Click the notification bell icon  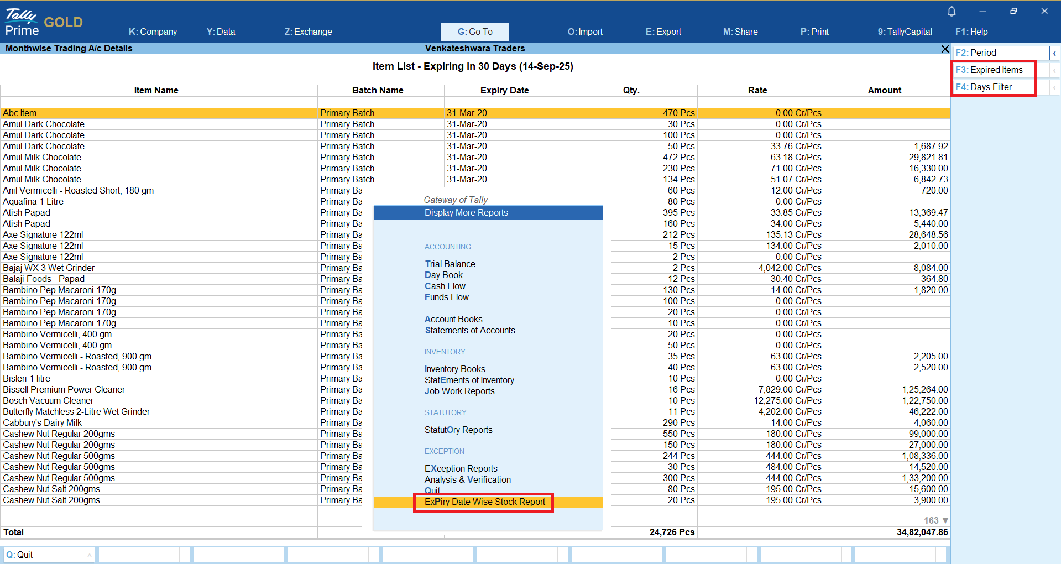(952, 11)
